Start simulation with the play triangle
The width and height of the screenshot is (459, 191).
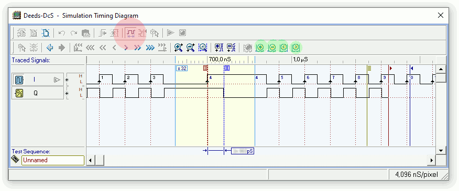click(x=171, y=33)
